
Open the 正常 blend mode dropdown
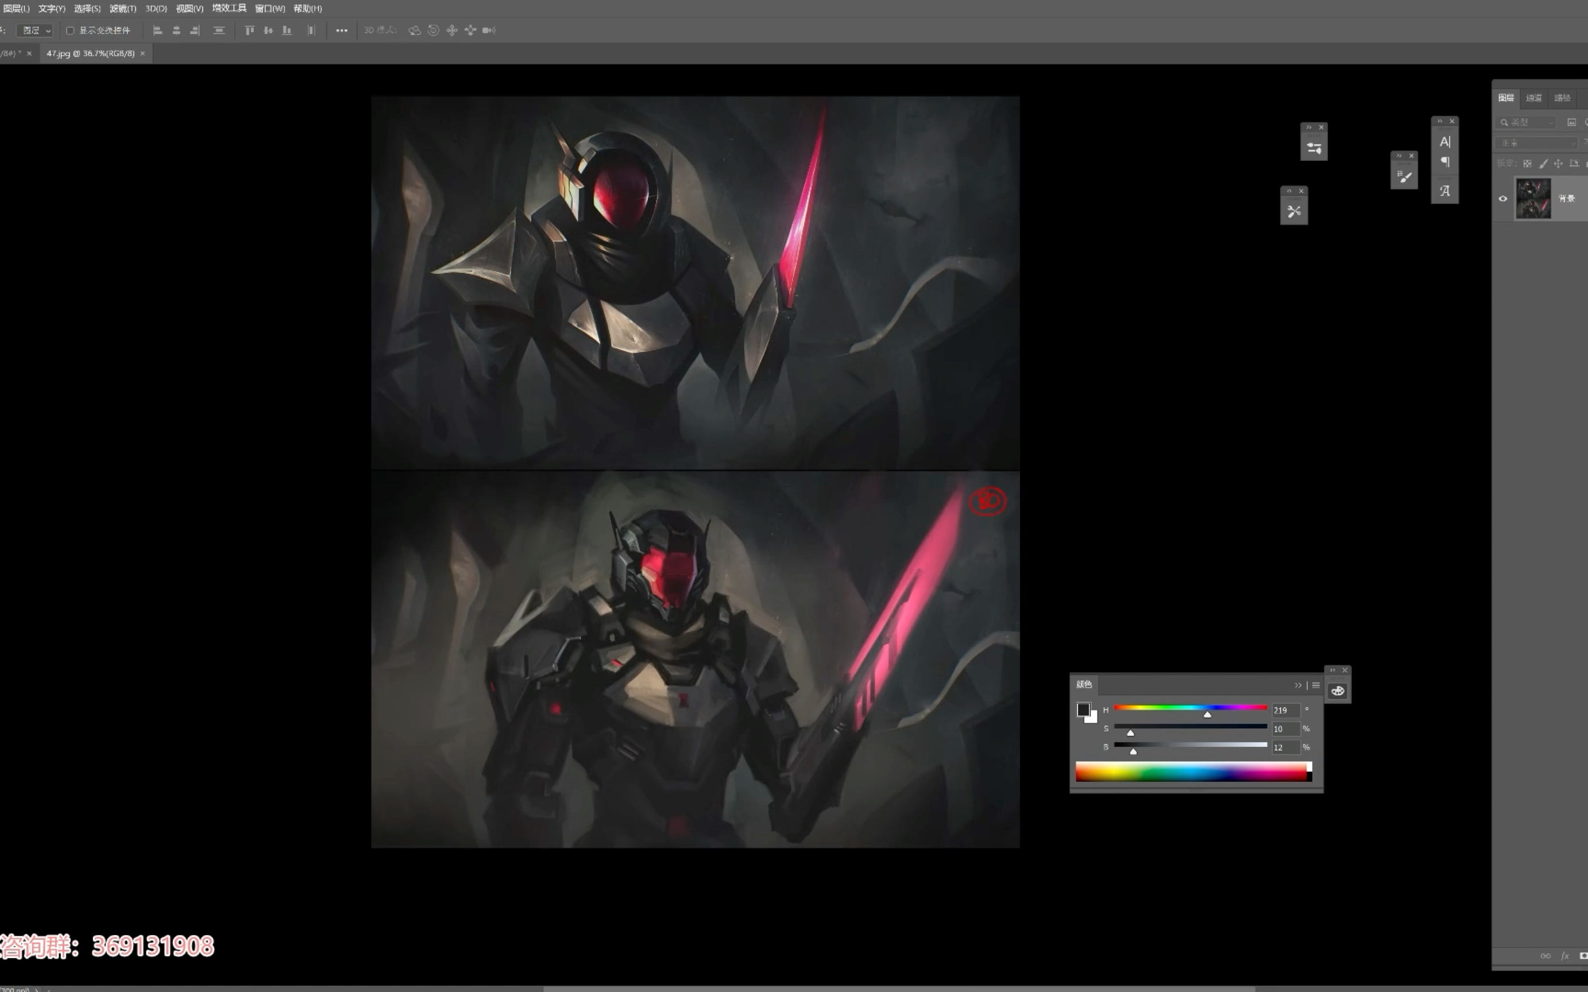(x=1537, y=142)
